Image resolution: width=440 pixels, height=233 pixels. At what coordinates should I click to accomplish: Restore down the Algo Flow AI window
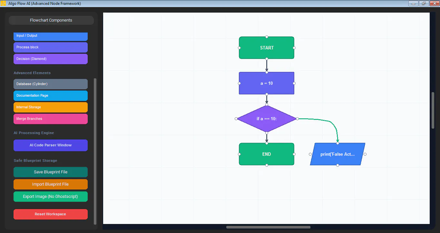click(x=424, y=4)
